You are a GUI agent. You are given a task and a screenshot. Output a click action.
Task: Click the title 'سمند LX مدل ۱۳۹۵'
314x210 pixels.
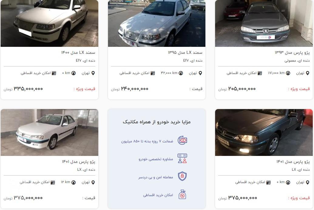pos(185,53)
